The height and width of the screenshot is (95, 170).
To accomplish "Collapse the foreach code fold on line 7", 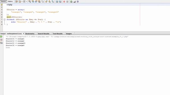I will [x=5, y=20].
